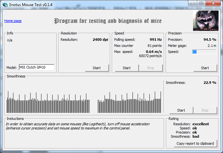Click the Smoothness bar graph
The width and height of the screenshot is (223, 153).
(x=84, y=102)
